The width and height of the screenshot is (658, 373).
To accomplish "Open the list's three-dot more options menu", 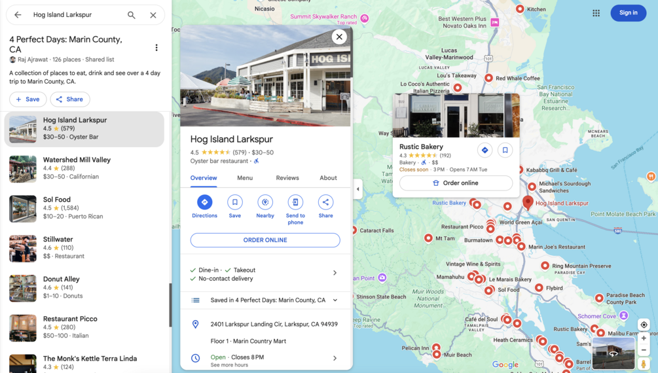I will [x=156, y=47].
